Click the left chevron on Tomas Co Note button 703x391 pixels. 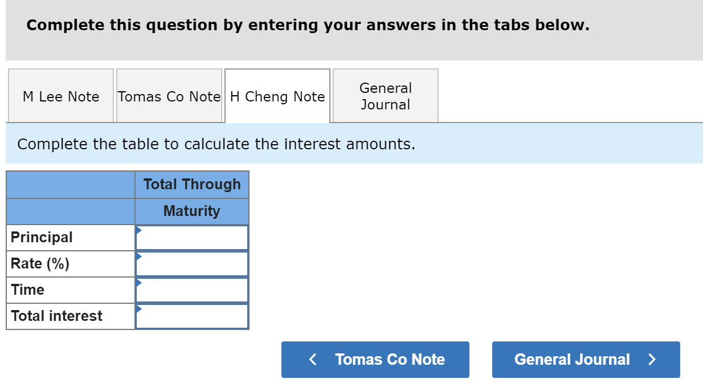tap(312, 359)
